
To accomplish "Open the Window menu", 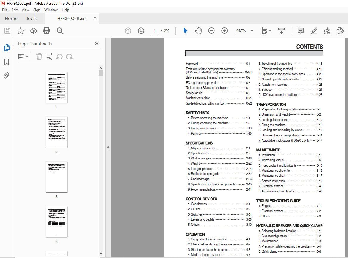I will [51, 10].
